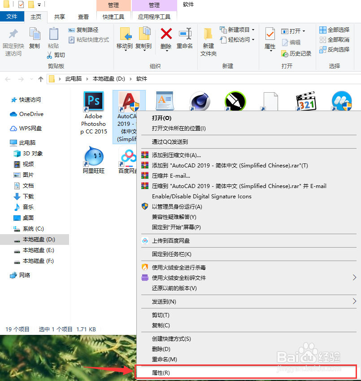
Task: Open the recent locations dropdown arrow
Action: pos(31,79)
